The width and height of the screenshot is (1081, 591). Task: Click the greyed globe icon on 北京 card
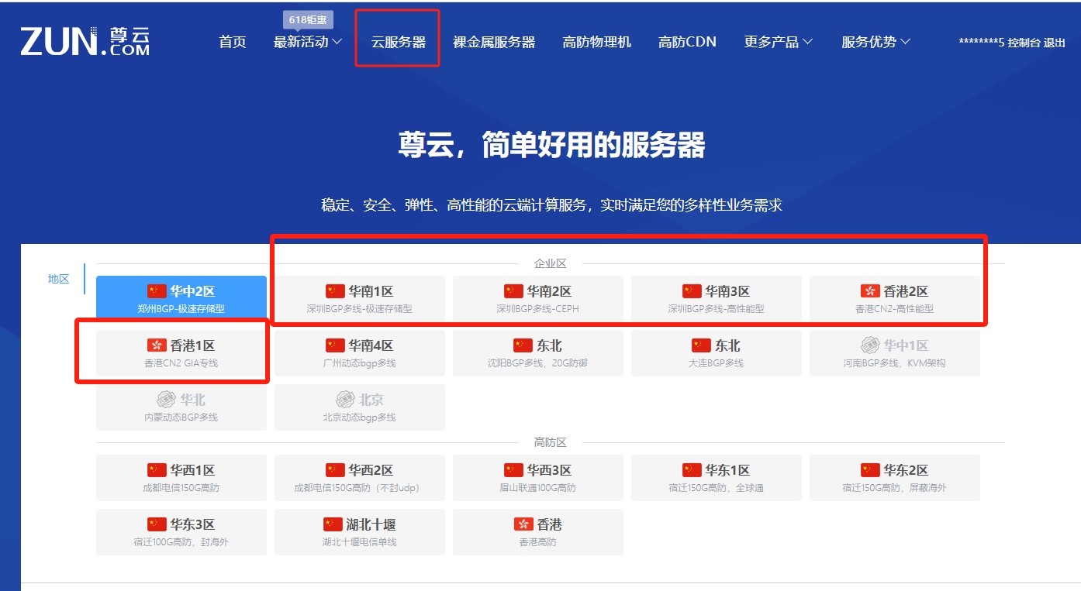pyautogui.click(x=345, y=400)
